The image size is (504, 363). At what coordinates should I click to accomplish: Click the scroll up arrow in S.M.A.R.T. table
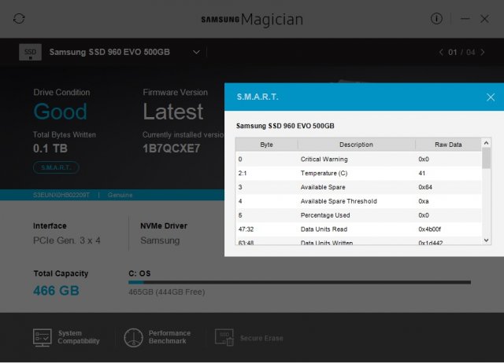487,143
